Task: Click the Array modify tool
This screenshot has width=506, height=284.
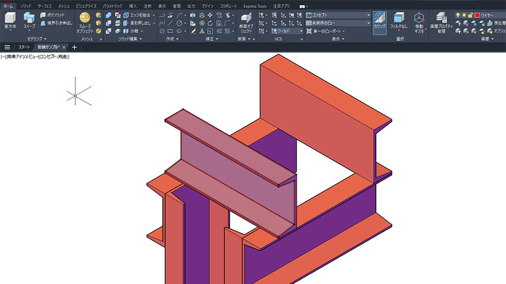Action: (228, 31)
